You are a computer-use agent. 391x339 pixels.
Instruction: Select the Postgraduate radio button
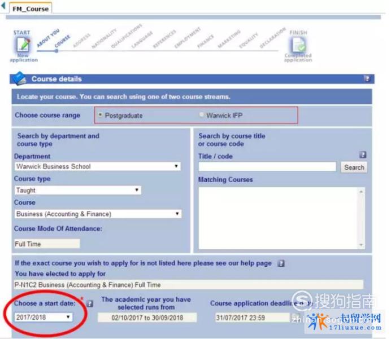click(x=100, y=115)
